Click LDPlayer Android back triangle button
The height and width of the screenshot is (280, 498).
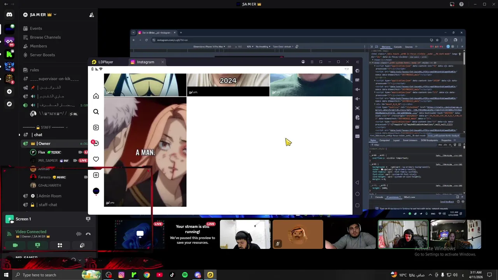point(357,182)
